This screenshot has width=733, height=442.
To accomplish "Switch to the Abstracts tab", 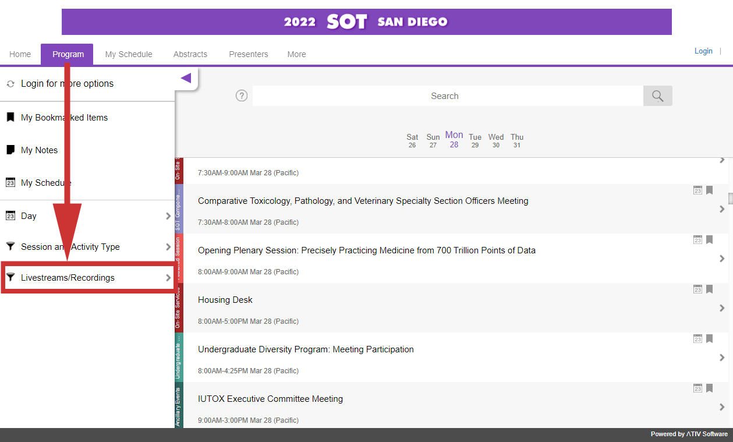I will (x=190, y=54).
